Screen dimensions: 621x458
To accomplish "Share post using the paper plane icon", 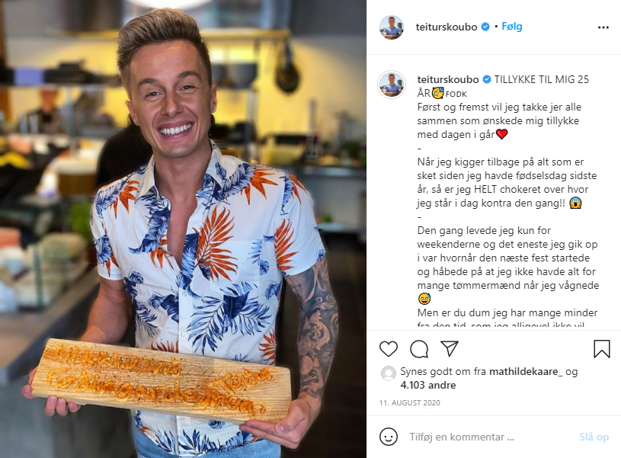I will coord(450,349).
